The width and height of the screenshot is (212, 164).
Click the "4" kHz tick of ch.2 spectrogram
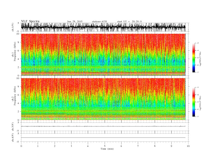[19, 103]
